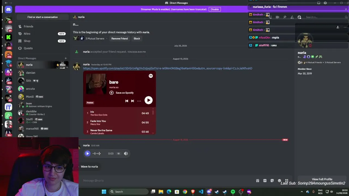Open the emoji picker

point(279,180)
